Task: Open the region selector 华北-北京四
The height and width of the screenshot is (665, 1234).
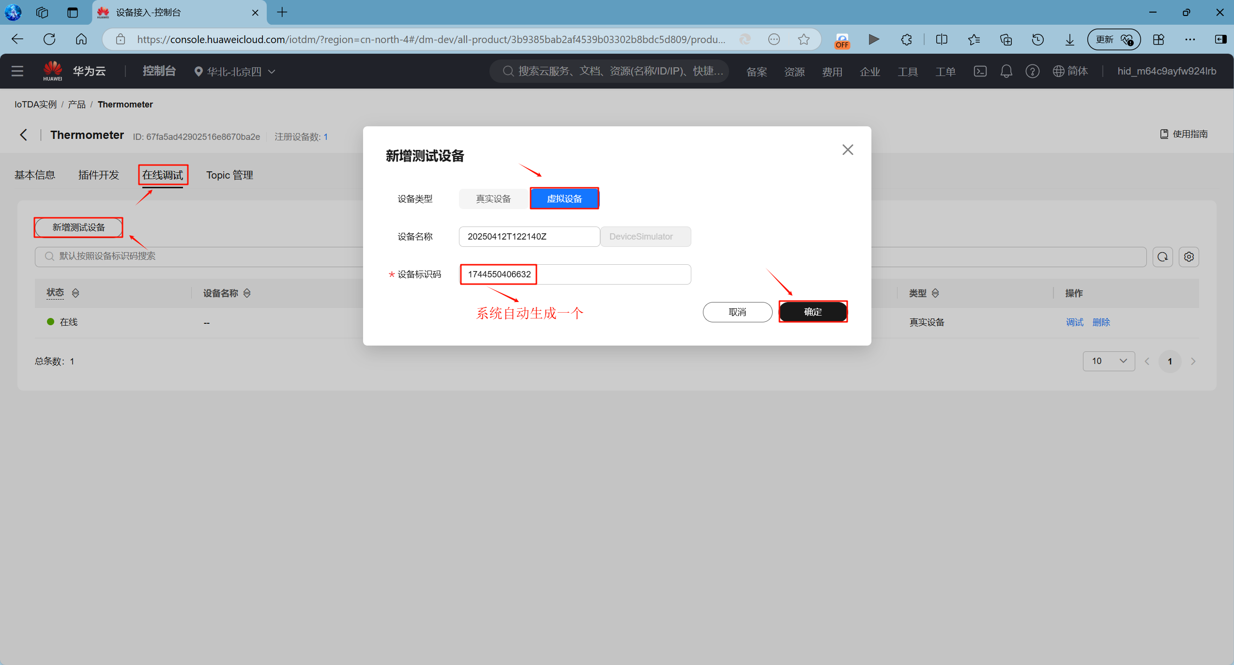Action: (234, 71)
